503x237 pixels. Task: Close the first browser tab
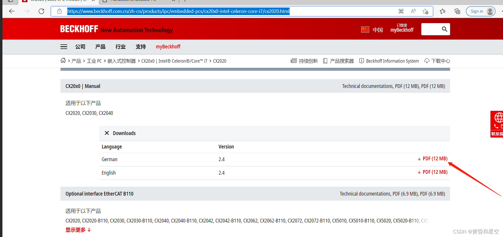pos(93,1)
